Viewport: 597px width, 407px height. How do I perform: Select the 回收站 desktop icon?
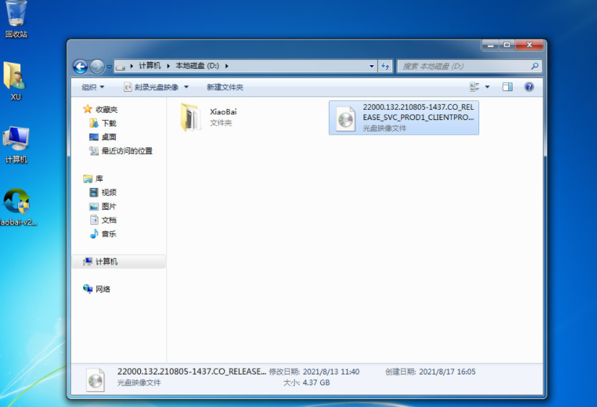point(16,20)
